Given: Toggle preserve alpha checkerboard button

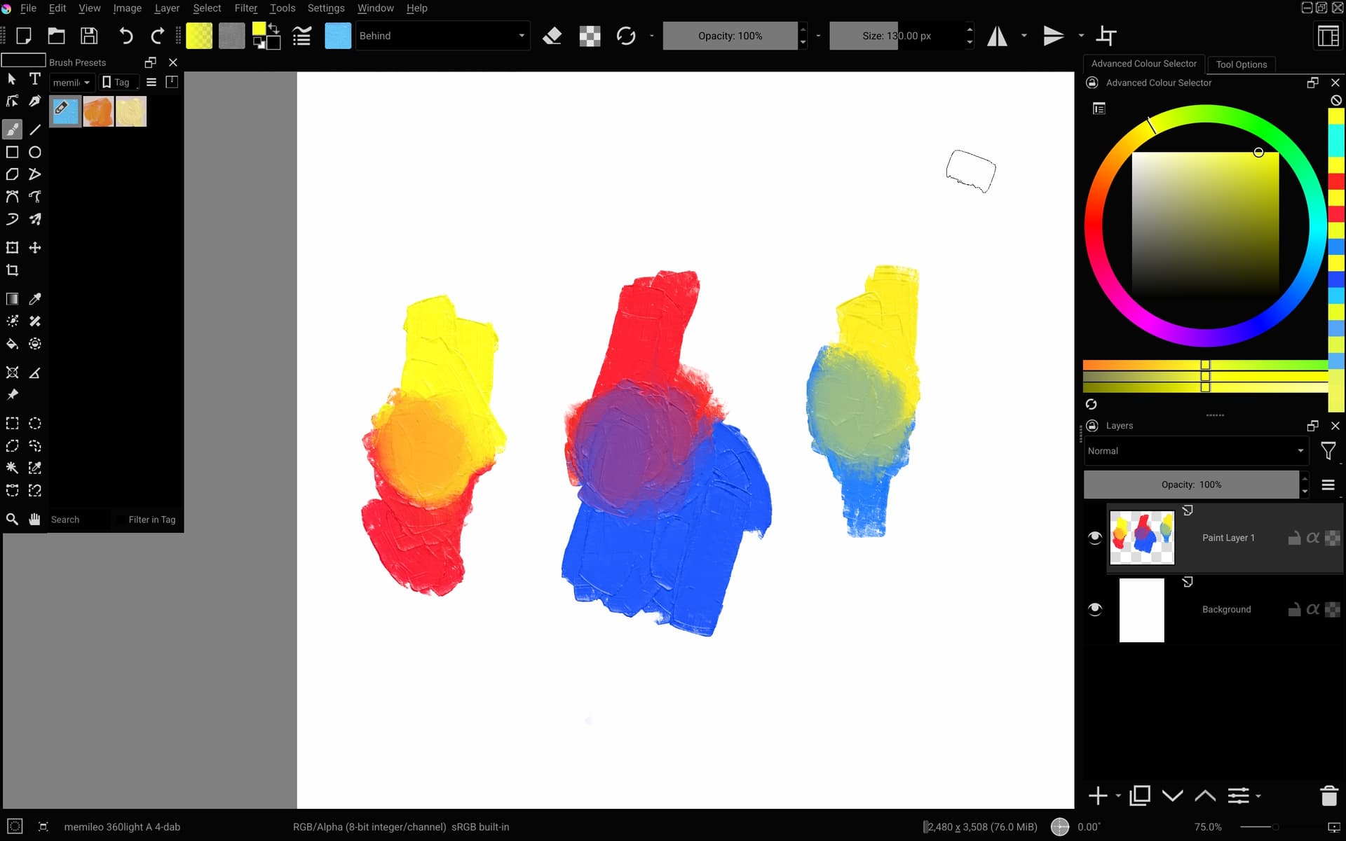Looking at the screenshot, I should [x=590, y=36].
